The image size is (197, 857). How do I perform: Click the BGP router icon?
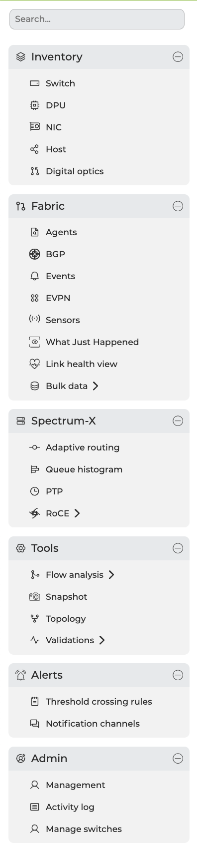(34, 254)
